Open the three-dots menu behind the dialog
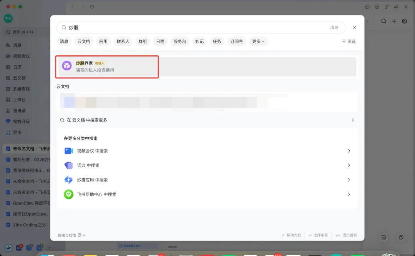This screenshot has height=256, width=415. click(367, 21)
